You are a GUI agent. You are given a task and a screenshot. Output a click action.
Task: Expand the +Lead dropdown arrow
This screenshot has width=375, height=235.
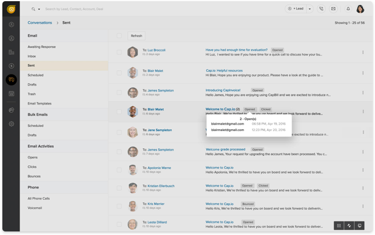coord(310,9)
